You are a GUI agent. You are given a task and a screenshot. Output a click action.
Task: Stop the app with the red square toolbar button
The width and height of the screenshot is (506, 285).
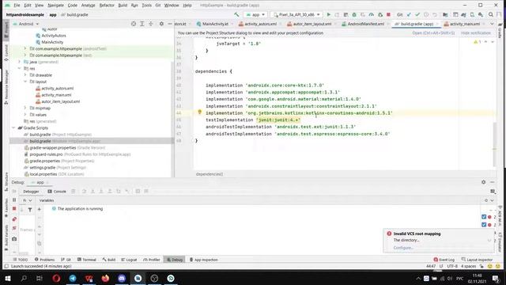click(x=388, y=14)
